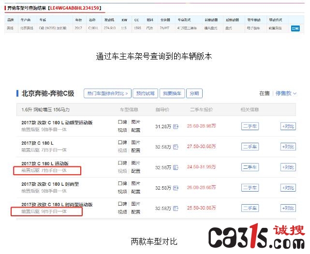Viewport: 310px width, 254px height.
Task: View 图片 for 2017款 C 180 L 7挡 row
Action: (135, 142)
